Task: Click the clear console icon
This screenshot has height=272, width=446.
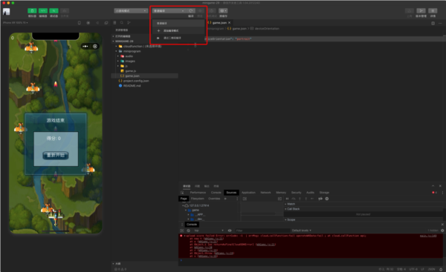Action: (x=188, y=230)
